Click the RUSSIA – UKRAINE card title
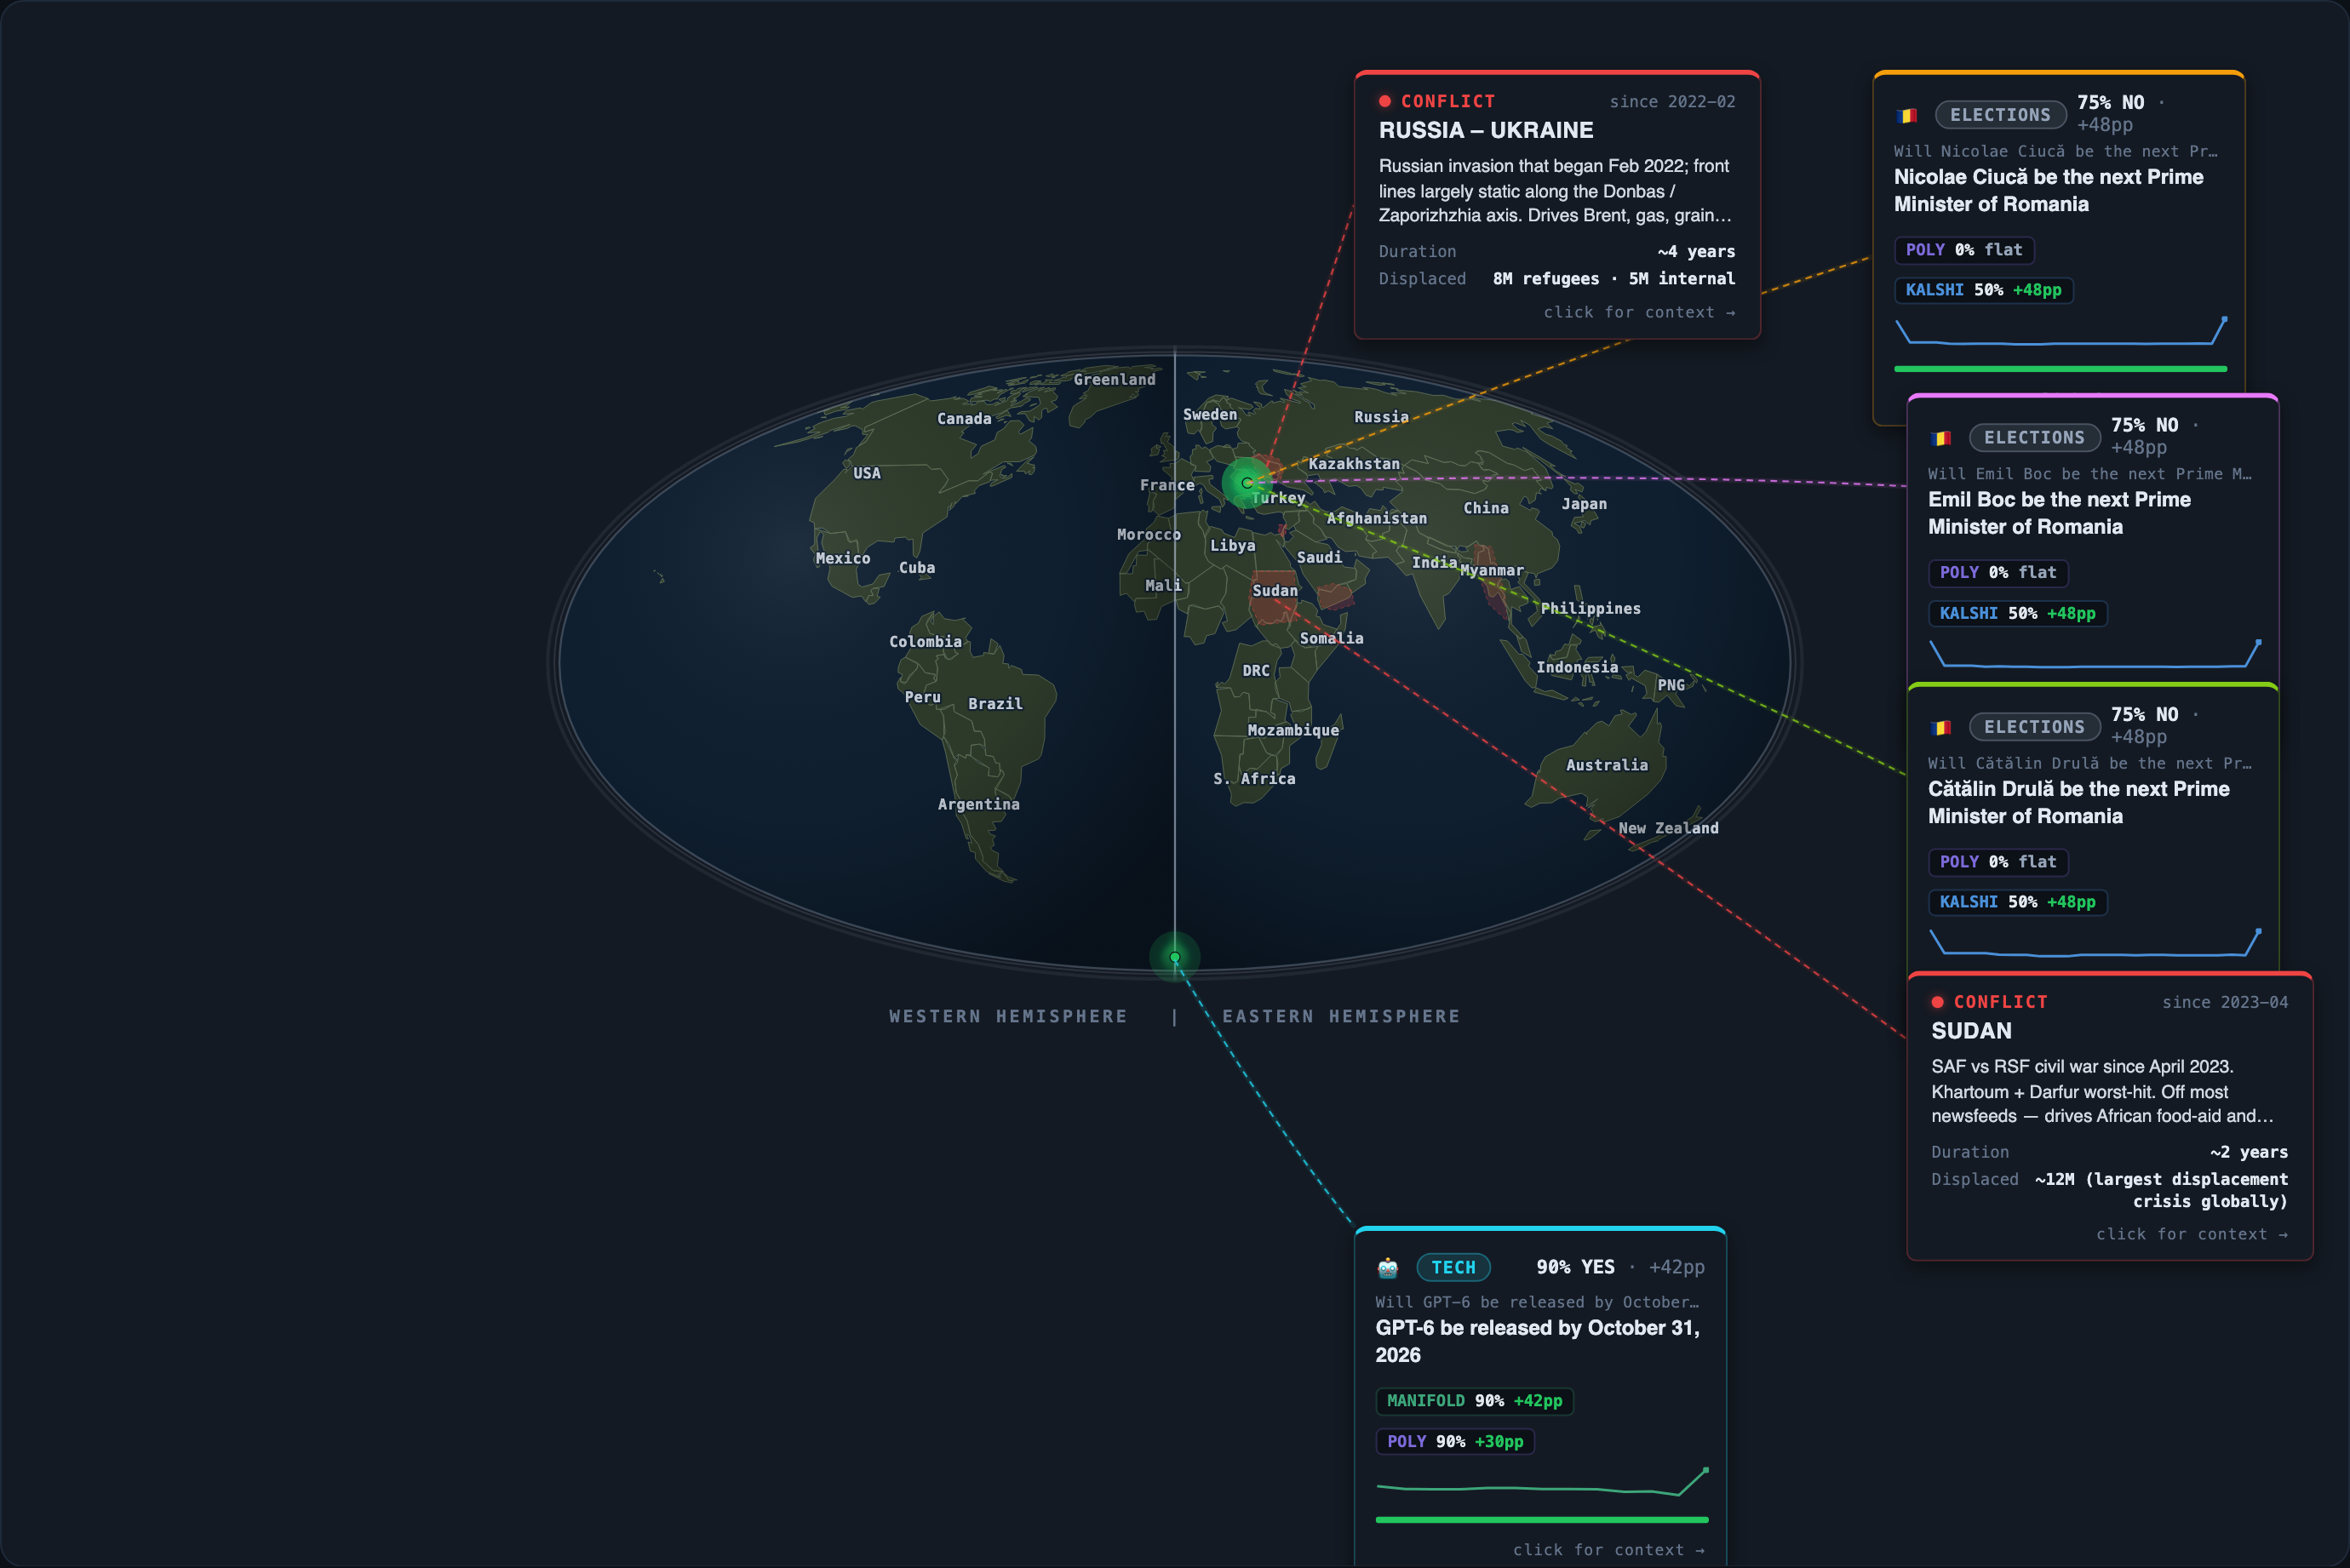Screen dimensions: 2350x1568 pos(1486,131)
